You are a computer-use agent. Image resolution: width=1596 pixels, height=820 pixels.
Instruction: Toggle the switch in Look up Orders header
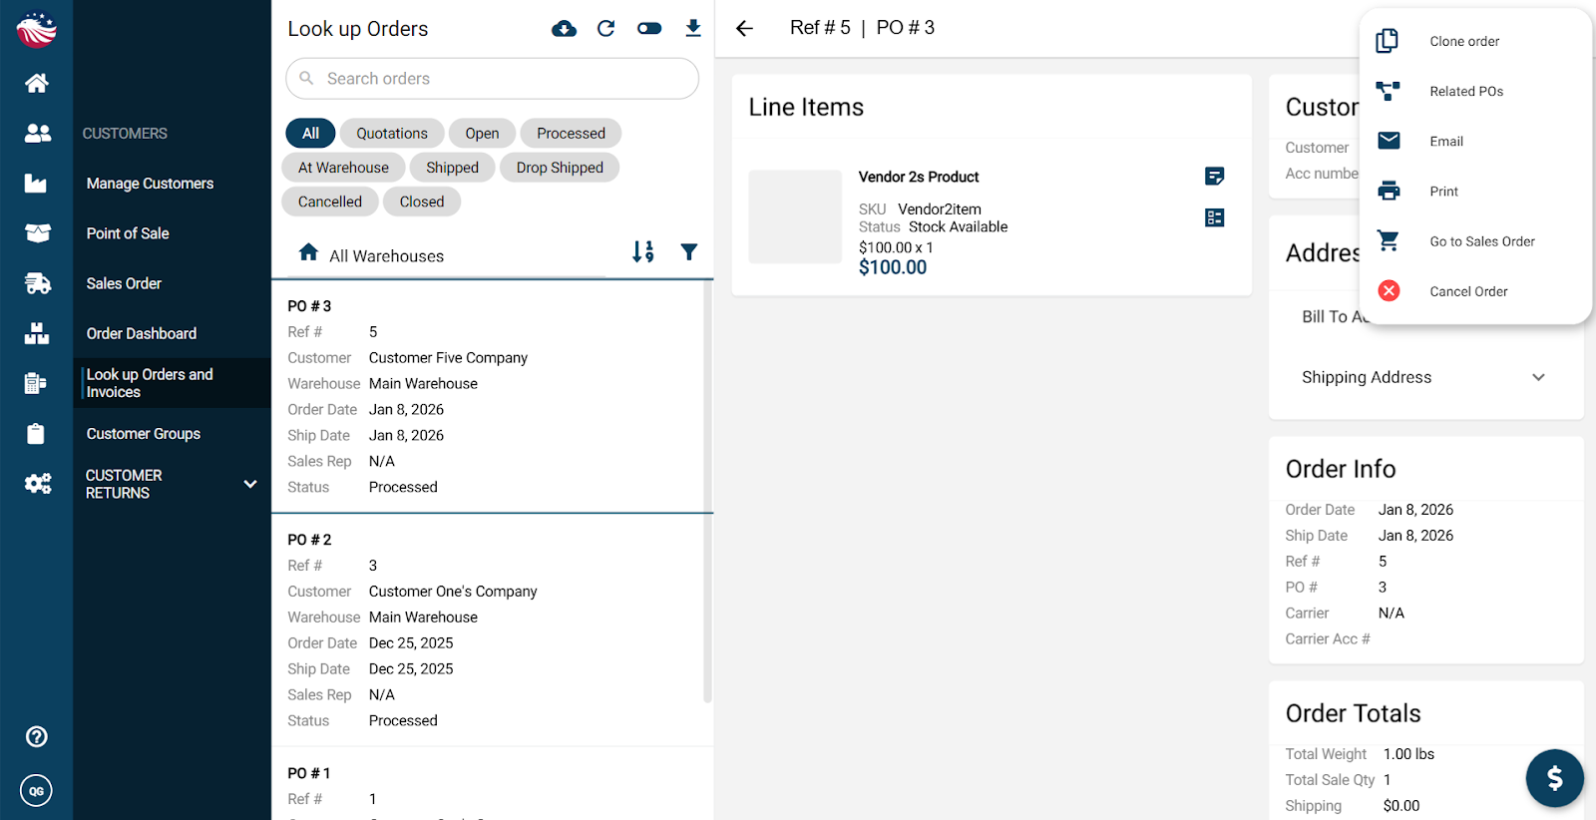tap(649, 28)
